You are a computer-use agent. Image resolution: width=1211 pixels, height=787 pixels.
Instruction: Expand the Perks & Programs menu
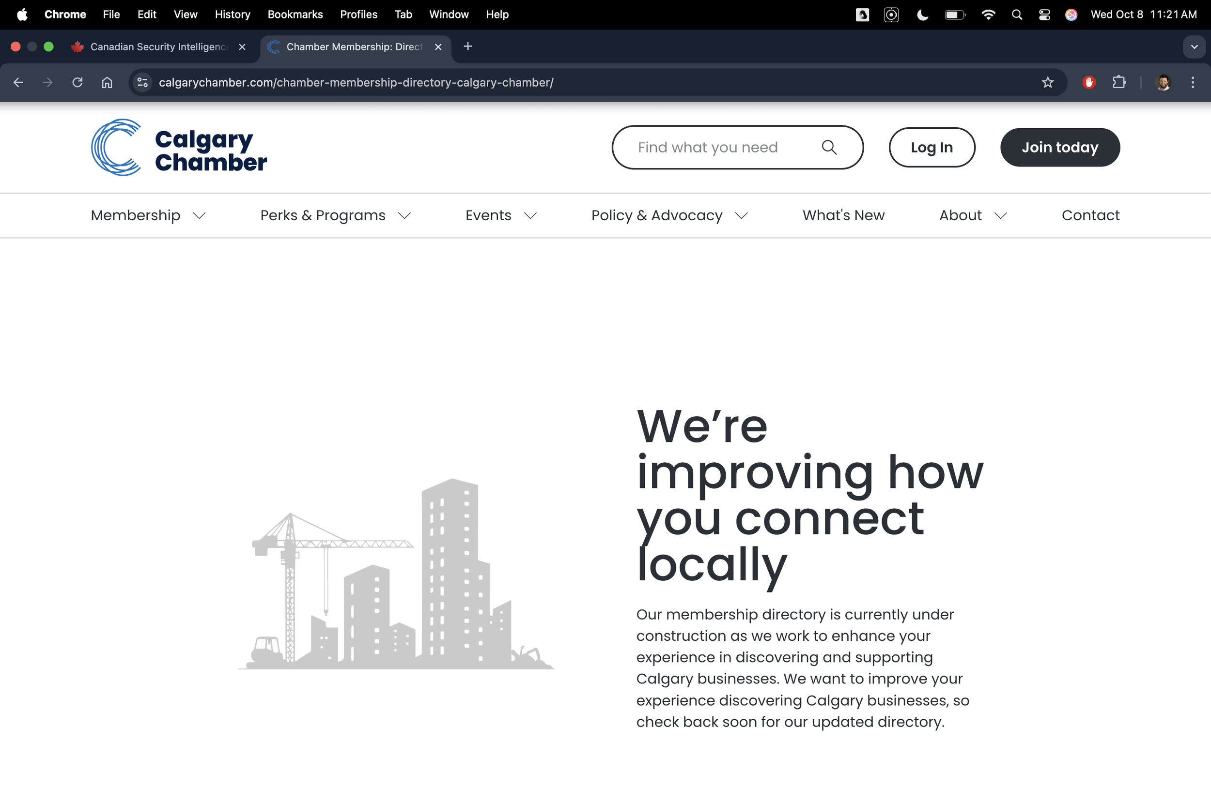point(335,215)
